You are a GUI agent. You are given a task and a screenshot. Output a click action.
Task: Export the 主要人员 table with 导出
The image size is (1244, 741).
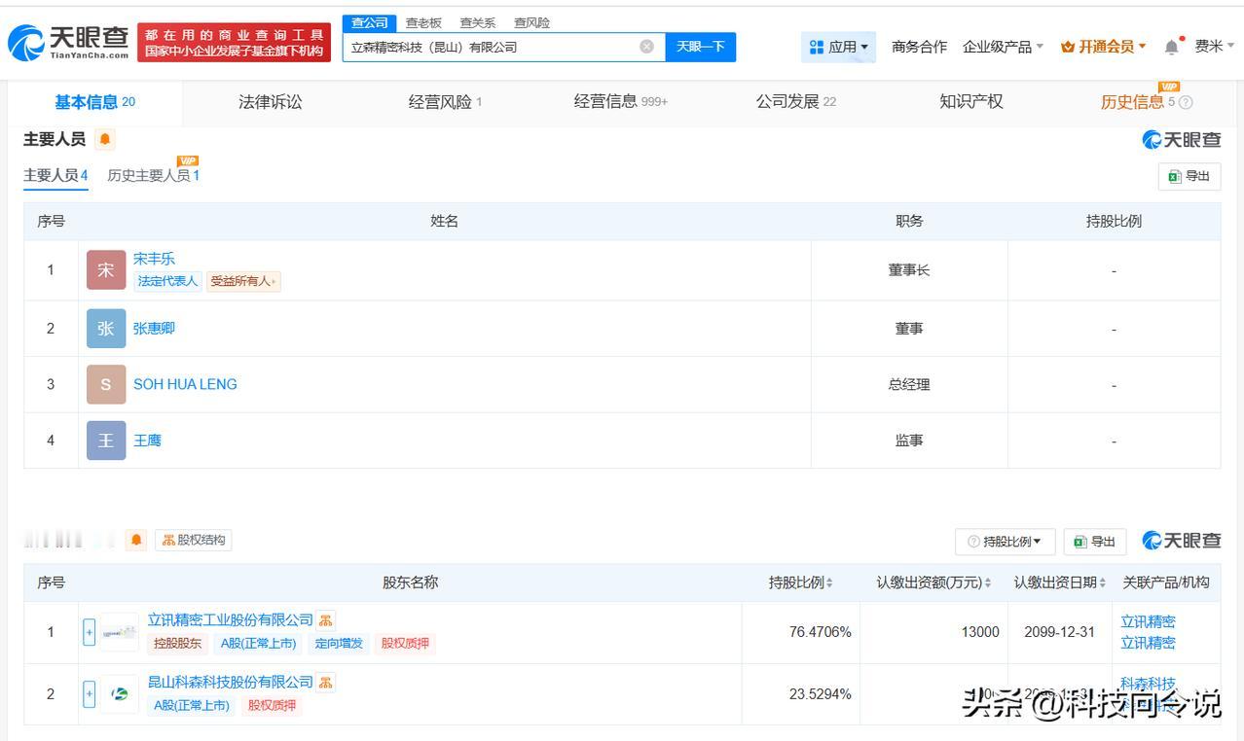[x=1189, y=176]
